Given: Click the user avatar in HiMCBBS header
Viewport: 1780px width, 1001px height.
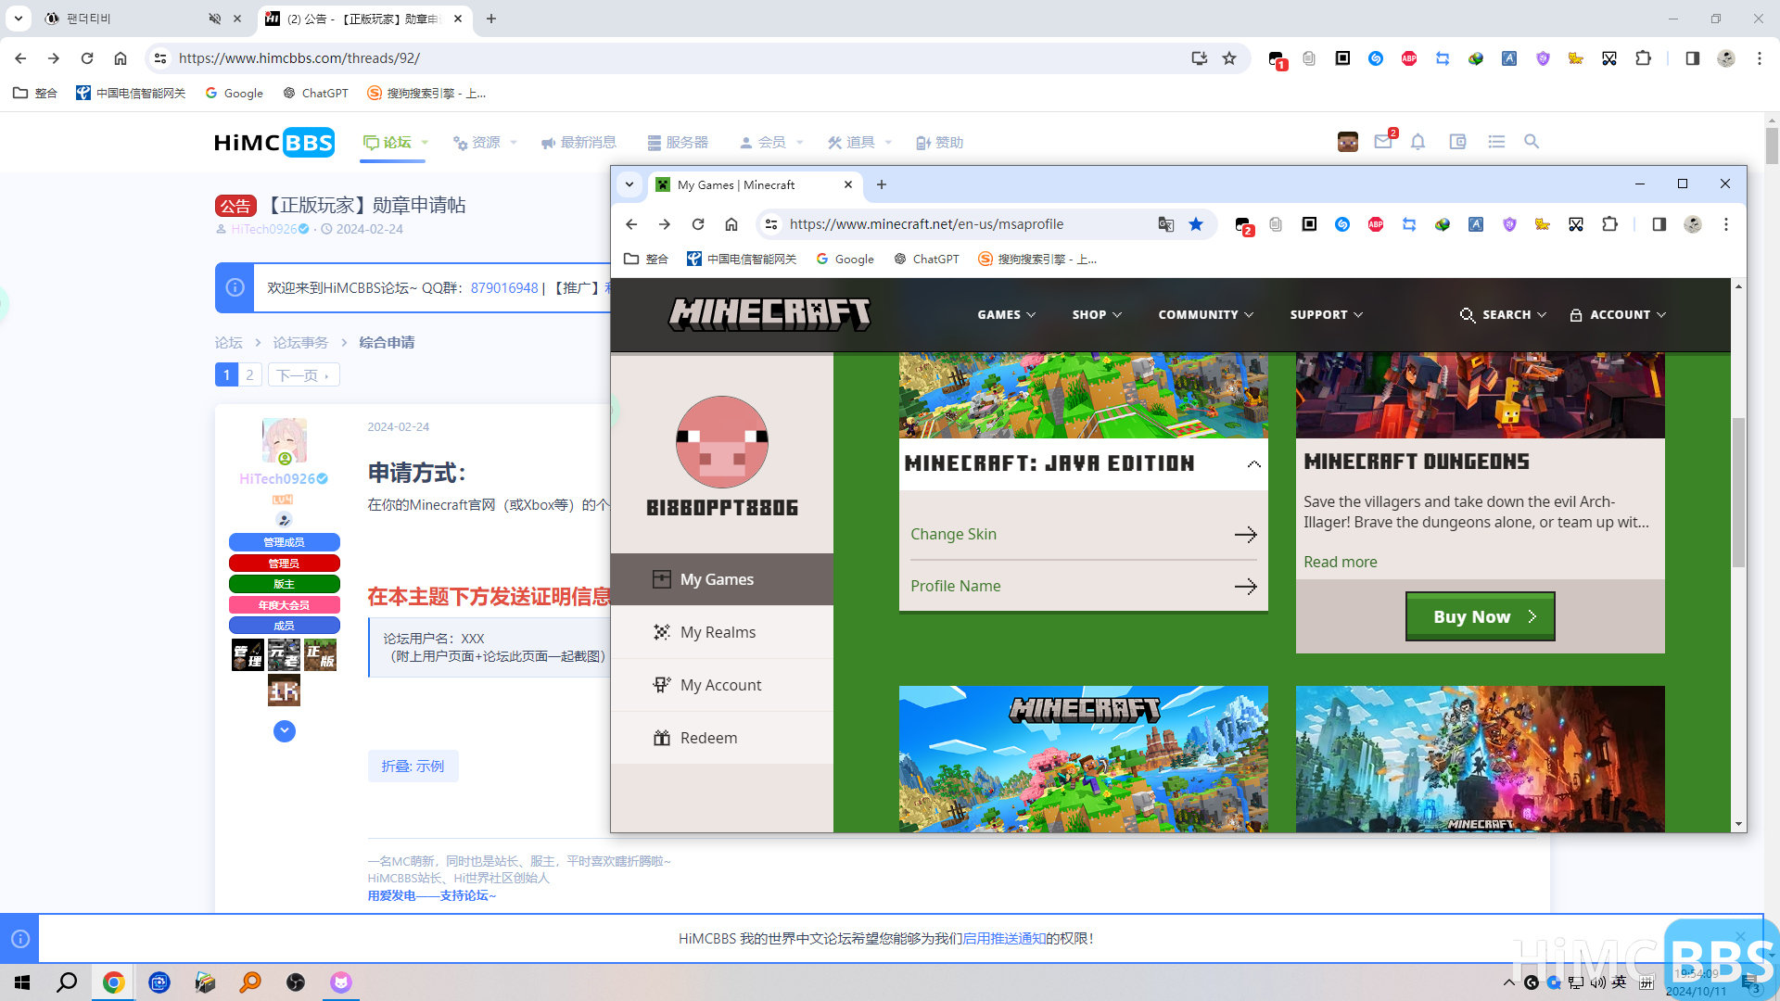Looking at the screenshot, I should [x=1346, y=142].
